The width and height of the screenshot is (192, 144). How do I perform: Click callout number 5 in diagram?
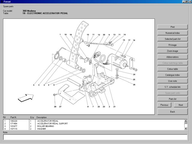pyautogui.click(x=34, y=85)
